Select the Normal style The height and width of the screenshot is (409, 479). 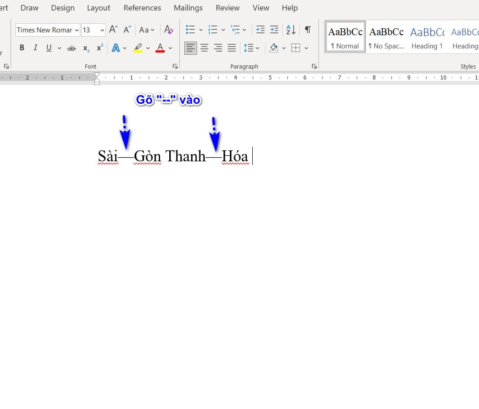pos(345,37)
